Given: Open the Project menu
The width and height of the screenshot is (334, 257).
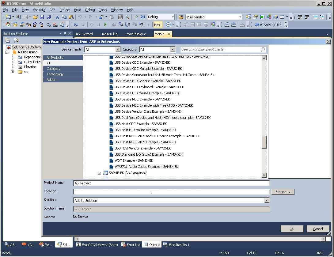Looking at the screenshot, I should [x=65, y=10].
